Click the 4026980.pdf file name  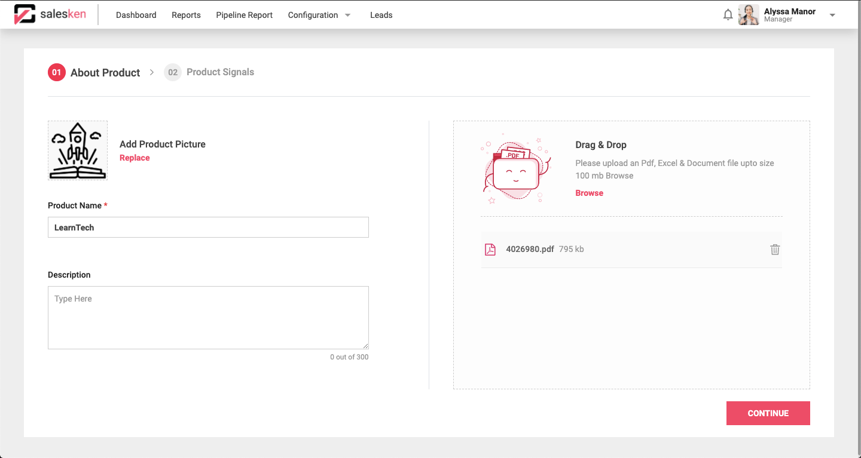tap(530, 249)
